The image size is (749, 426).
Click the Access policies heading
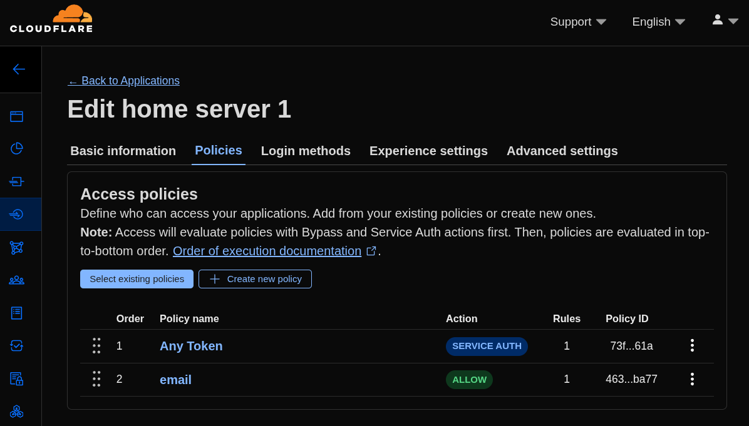[139, 194]
